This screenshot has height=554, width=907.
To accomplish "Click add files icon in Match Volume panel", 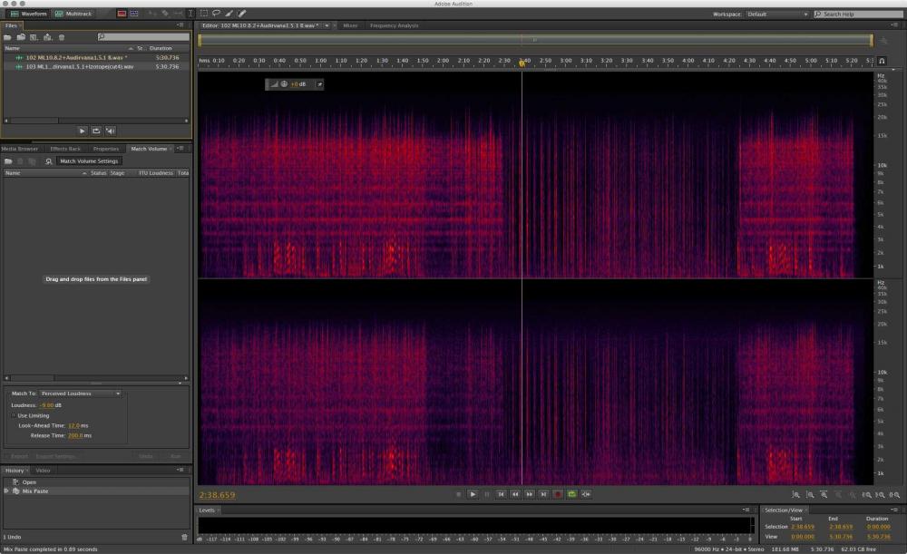I will [8, 161].
